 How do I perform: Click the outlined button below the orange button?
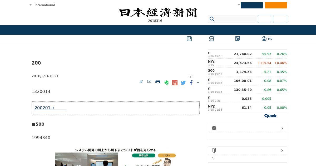tap(280, 19)
